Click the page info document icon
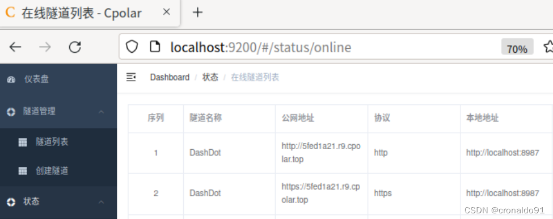553x219 pixels. tap(155, 47)
